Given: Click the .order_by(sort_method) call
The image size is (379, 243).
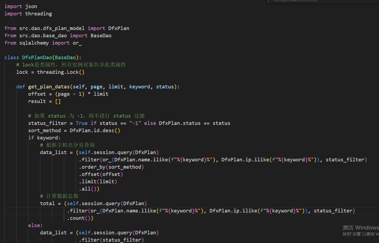Looking at the screenshot, I should (111, 167).
